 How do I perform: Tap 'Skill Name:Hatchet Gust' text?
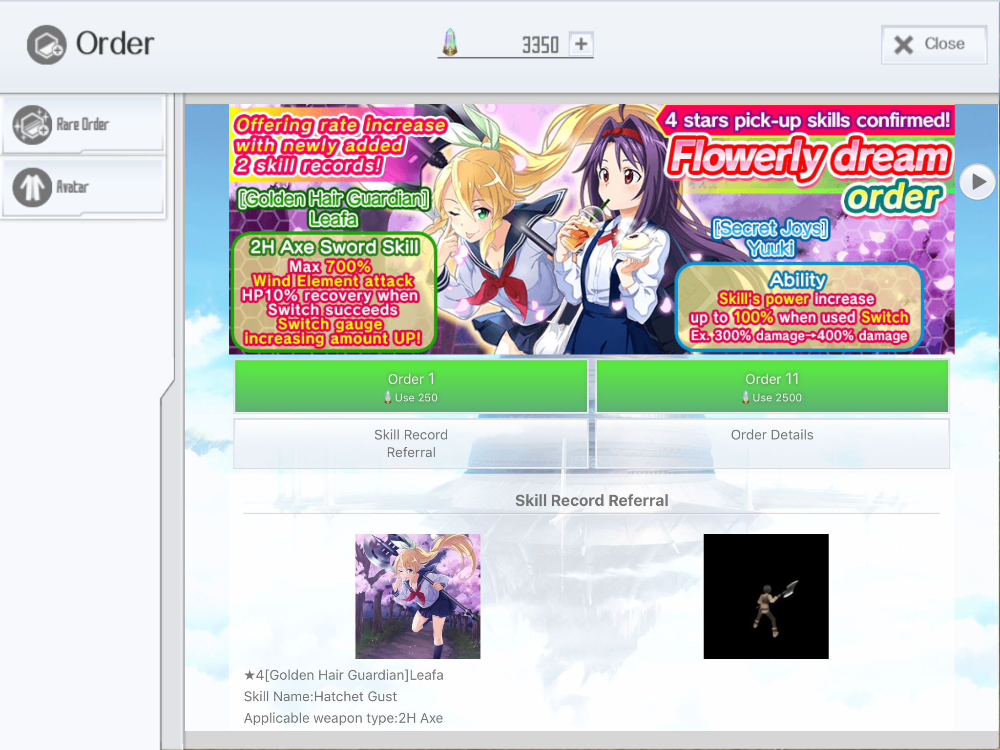click(x=320, y=697)
